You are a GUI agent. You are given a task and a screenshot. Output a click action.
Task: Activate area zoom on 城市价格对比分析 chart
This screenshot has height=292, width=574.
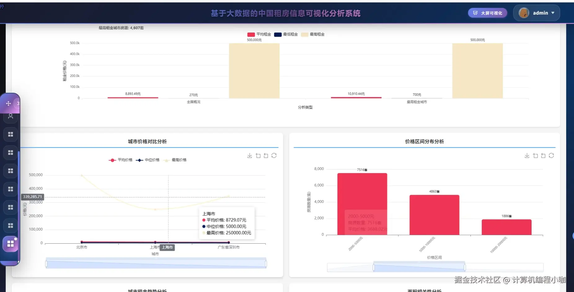pyautogui.click(x=258, y=155)
